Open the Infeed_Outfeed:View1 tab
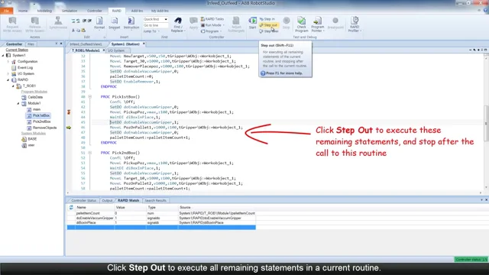 point(86,44)
